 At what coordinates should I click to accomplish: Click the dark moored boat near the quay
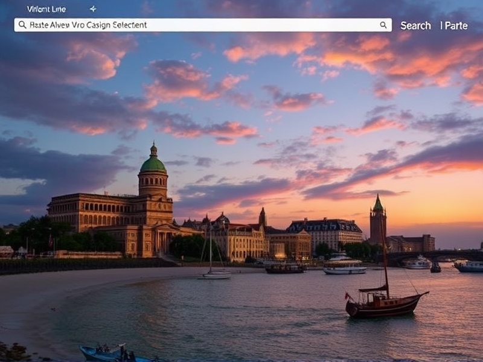tap(285, 268)
